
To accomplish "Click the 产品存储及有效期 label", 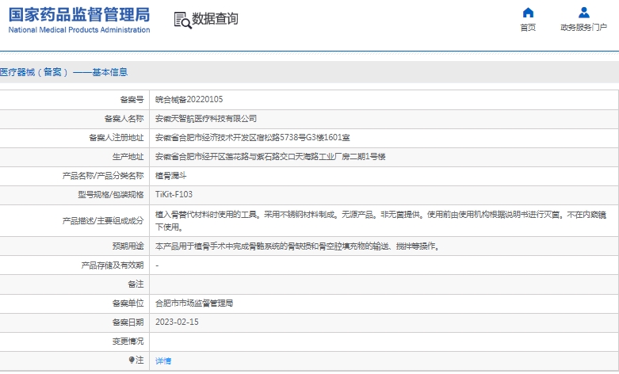I will 112,265.
